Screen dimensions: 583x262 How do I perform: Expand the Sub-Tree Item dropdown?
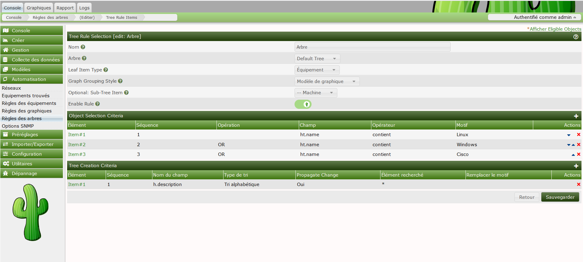[315, 93]
